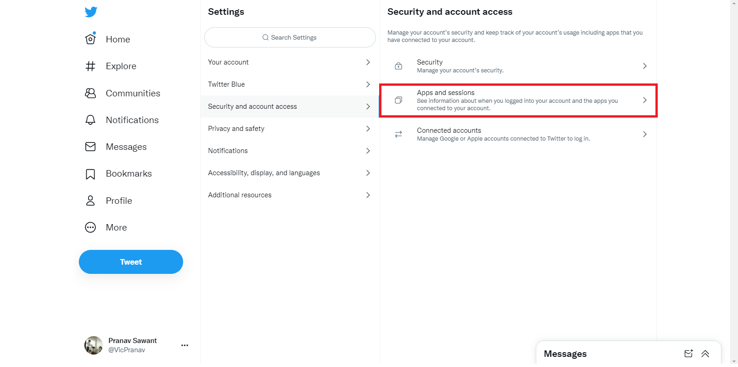This screenshot has height=367, width=738.
Task: Go to Messages in sidebar
Action: click(126, 147)
